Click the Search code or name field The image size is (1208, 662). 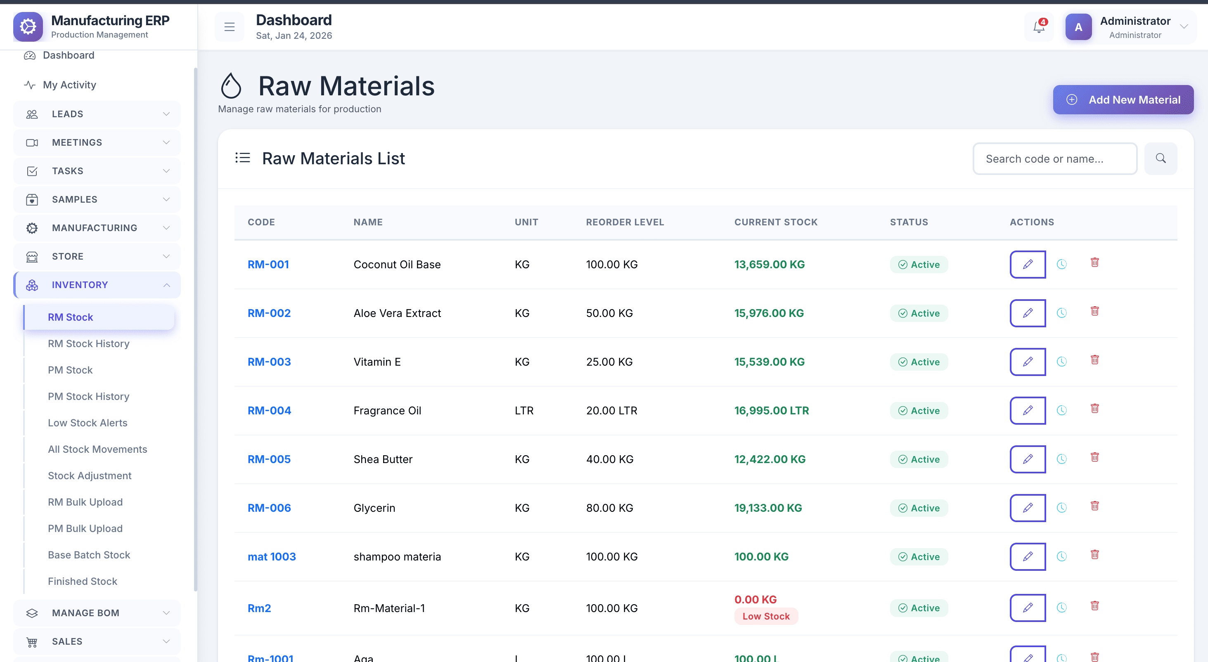point(1055,159)
